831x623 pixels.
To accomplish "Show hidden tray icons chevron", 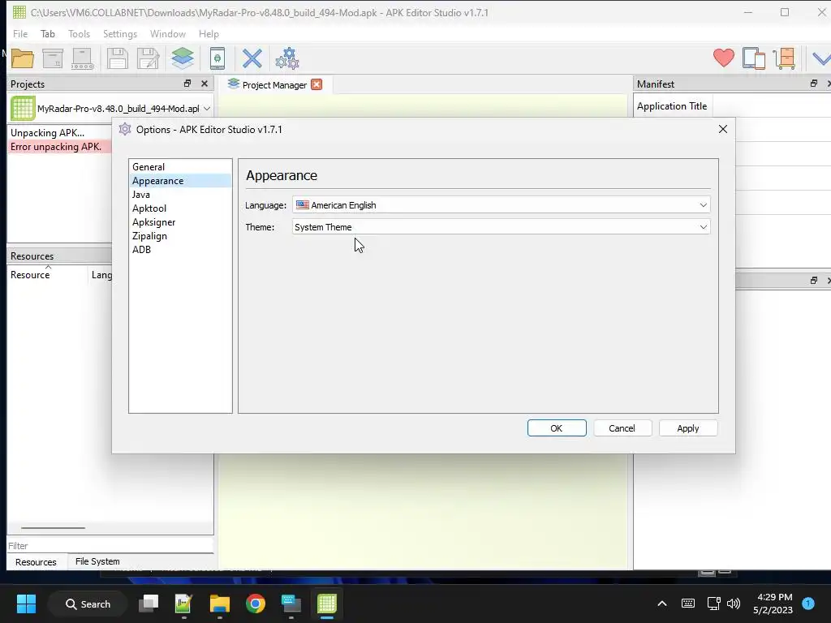I will (662, 604).
